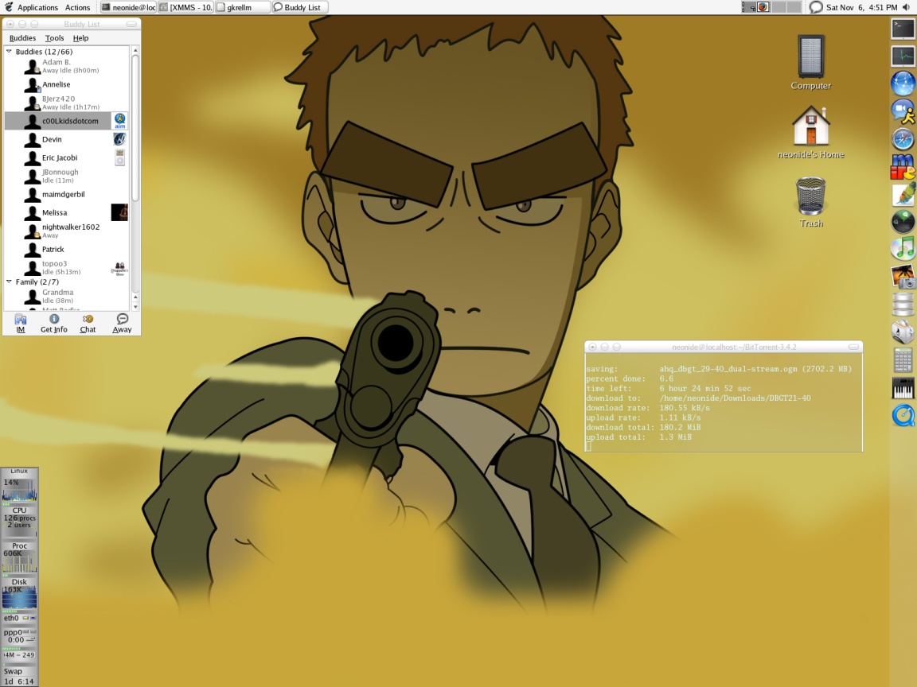The width and height of the screenshot is (917, 687).
Task: Click the Gaim chat bubble tray icon
Action: point(815,7)
